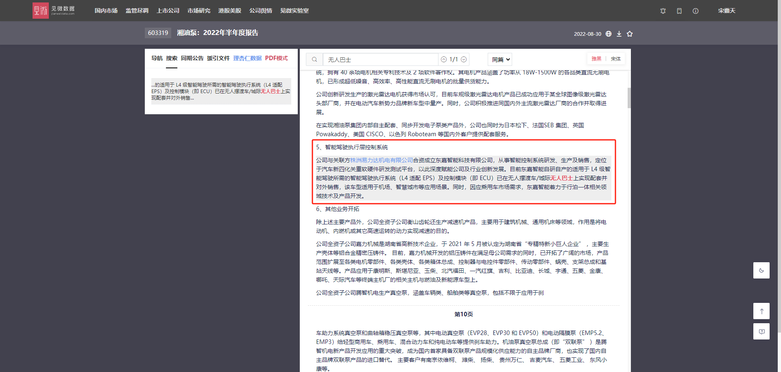Open the feedback comment button

point(761,331)
